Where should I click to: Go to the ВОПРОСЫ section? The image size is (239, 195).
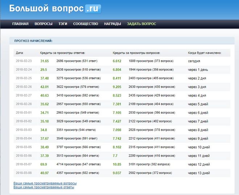(x=44, y=24)
